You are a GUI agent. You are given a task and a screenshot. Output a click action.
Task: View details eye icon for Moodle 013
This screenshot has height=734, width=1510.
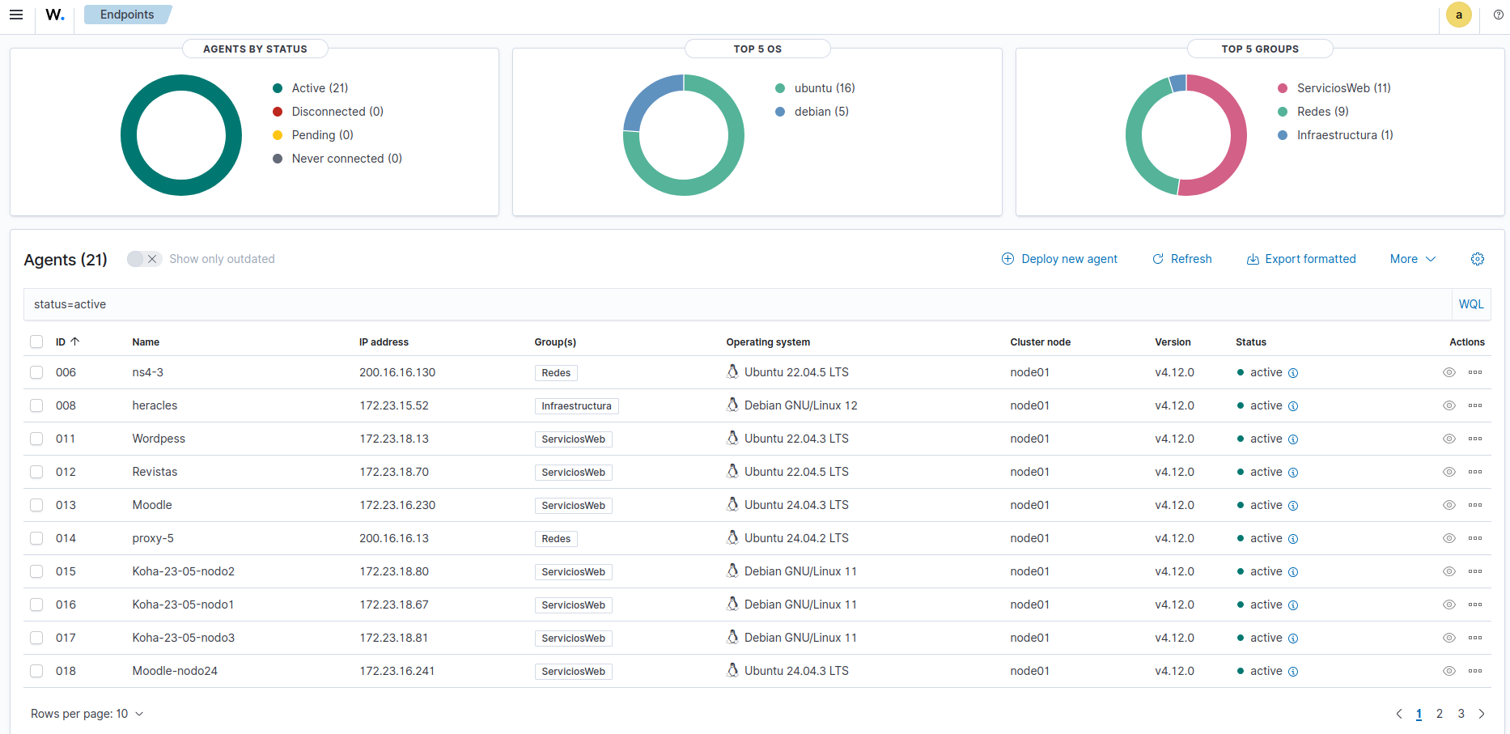(x=1449, y=505)
